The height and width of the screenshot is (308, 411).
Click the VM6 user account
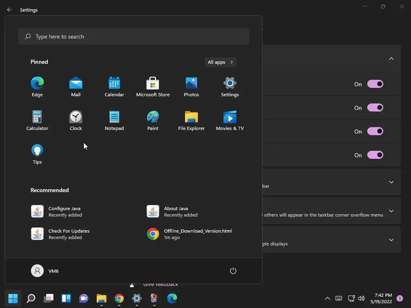coord(45,271)
